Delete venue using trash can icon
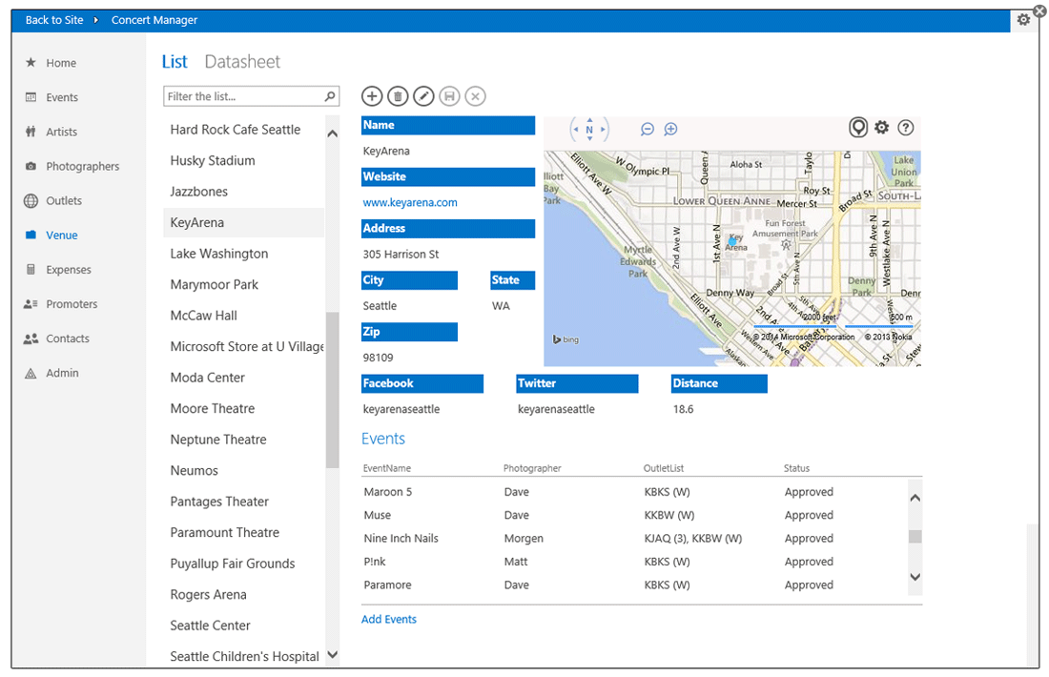Image resolution: width=1049 pixels, height=677 pixels. tap(398, 96)
